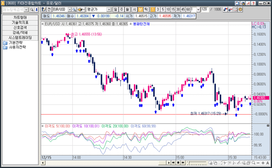Screen dimensions: 272x168
Task: Select the 분 minute period toggle
Action: click(x=140, y=9)
